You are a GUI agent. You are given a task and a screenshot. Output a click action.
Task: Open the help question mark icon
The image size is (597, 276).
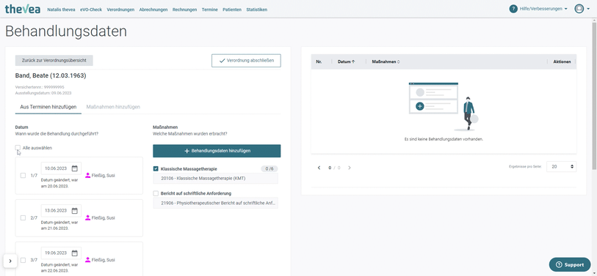(x=513, y=9)
